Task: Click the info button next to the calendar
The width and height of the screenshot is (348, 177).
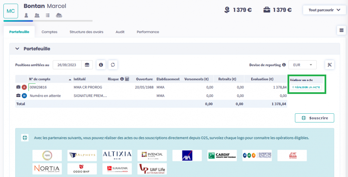Action: [x=101, y=65]
